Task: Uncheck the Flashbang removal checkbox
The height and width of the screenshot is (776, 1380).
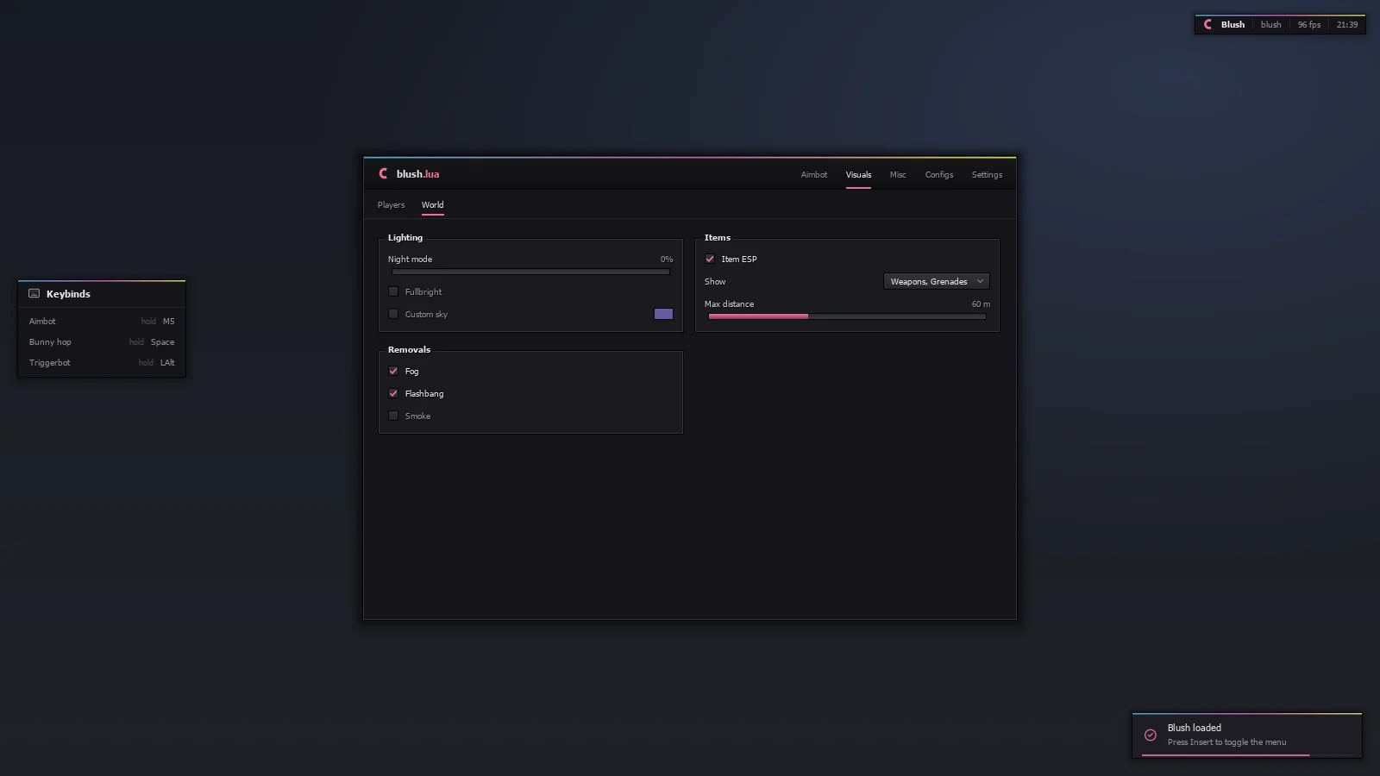Action: coord(393,394)
